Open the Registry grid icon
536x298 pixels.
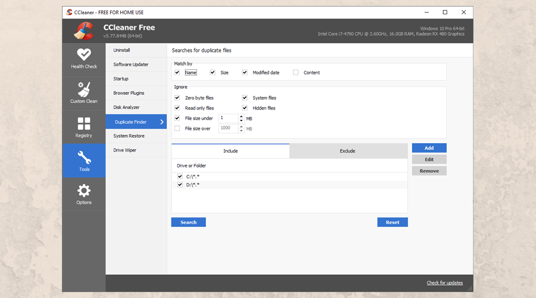(x=84, y=123)
